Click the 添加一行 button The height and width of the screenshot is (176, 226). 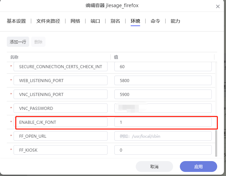tap(18, 42)
